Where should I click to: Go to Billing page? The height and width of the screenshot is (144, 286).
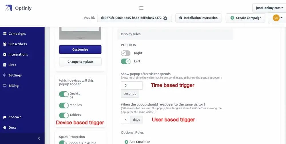(x=13, y=86)
